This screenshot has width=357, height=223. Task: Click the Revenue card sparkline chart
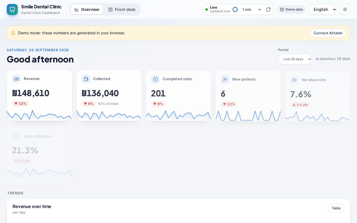pos(39,115)
